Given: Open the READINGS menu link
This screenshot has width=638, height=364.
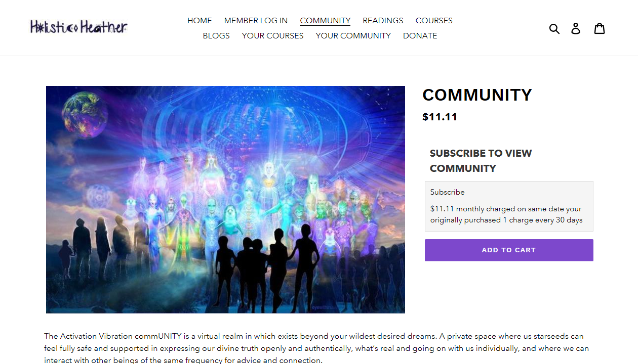Looking at the screenshot, I should coord(383,21).
